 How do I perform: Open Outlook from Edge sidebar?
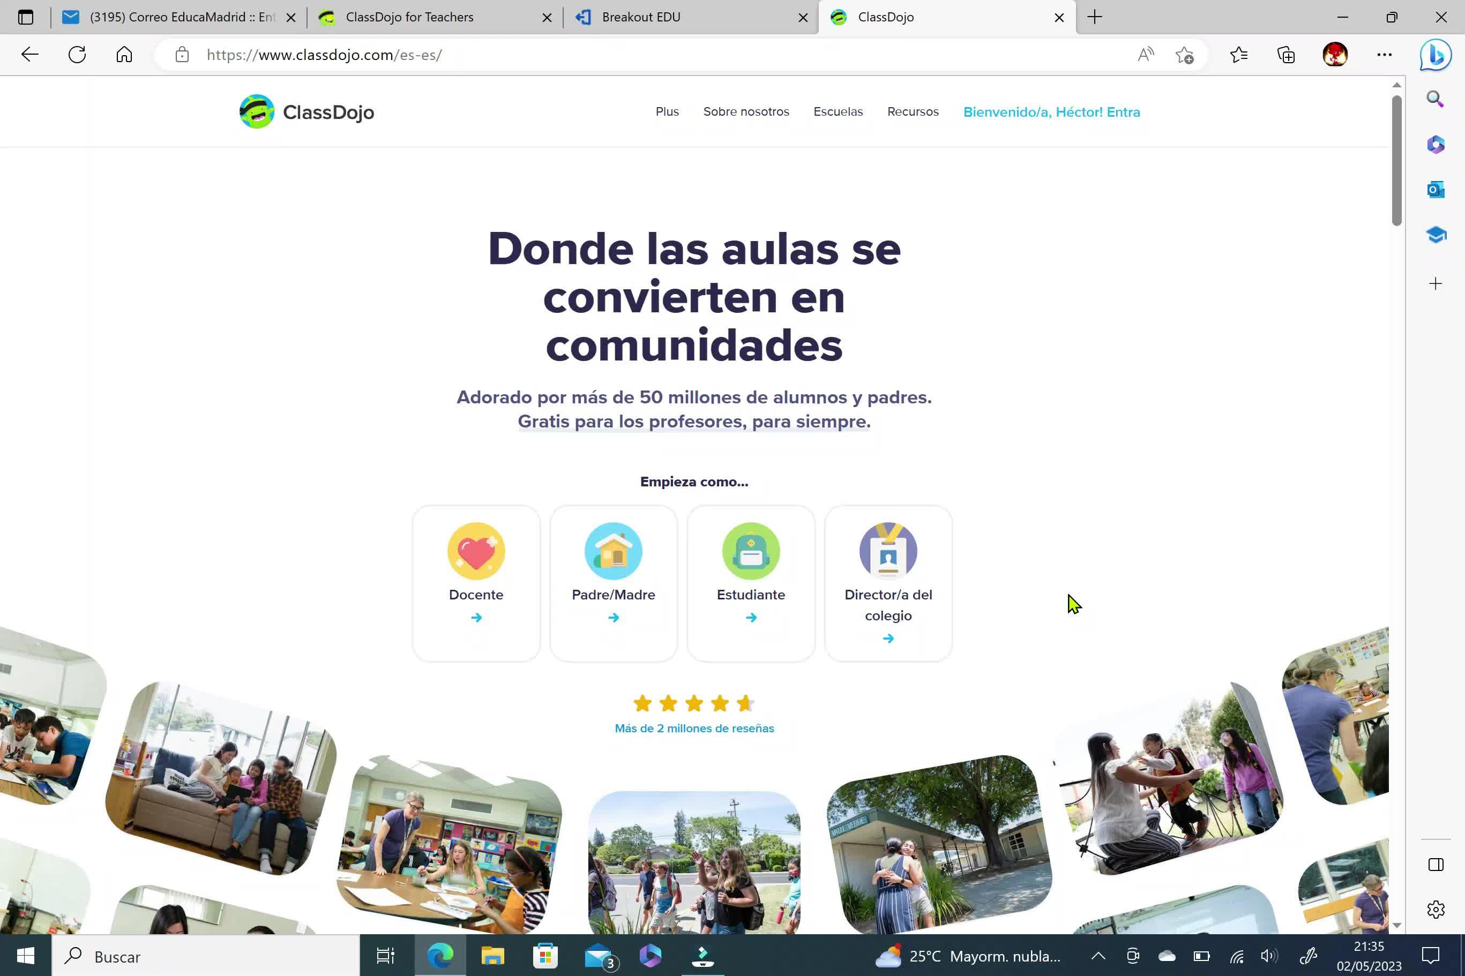[1435, 190]
